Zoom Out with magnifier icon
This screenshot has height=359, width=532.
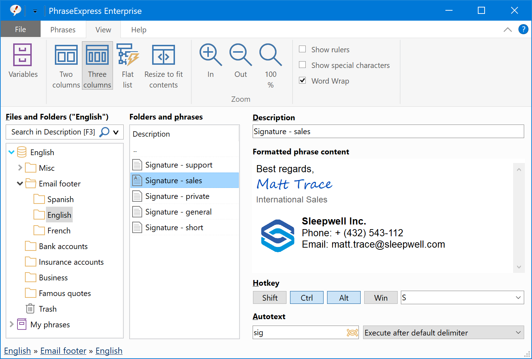point(241,60)
